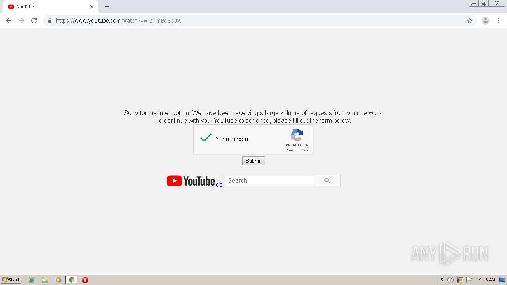Open Action Center flag icon
This screenshot has height=285, width=507.
(469, 280)
